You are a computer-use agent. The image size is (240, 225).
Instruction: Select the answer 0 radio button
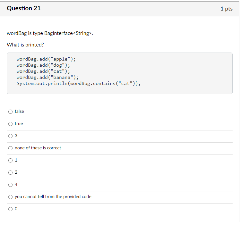click(x=10, y=209)
